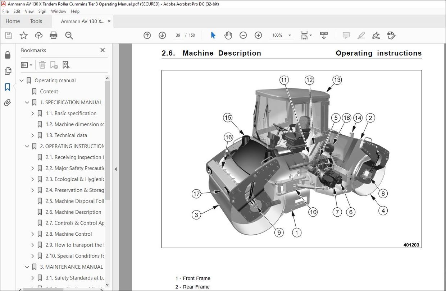The image size is (446, 291).
Task: Activate the Selection arrow tool
Action: (213, 35)
